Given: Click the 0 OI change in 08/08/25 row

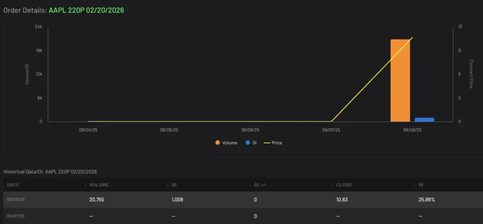Looking at the screenshot, I should point(255,199).
